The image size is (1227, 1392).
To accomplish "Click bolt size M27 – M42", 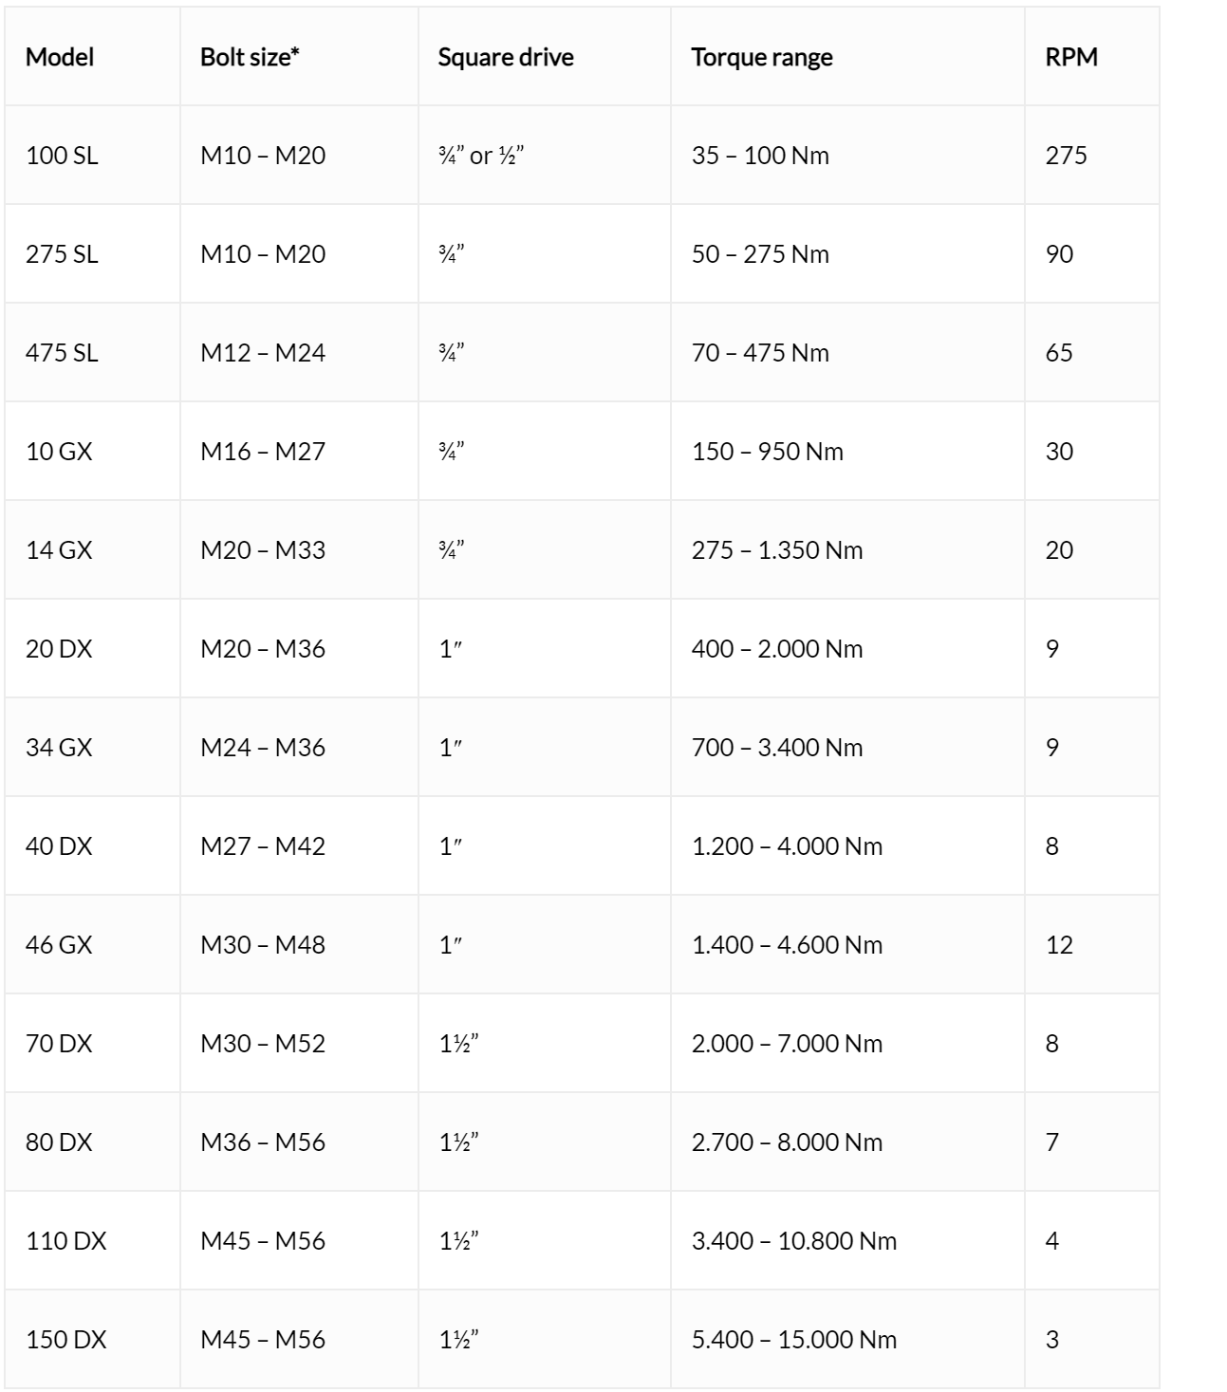I will (263, 846).
